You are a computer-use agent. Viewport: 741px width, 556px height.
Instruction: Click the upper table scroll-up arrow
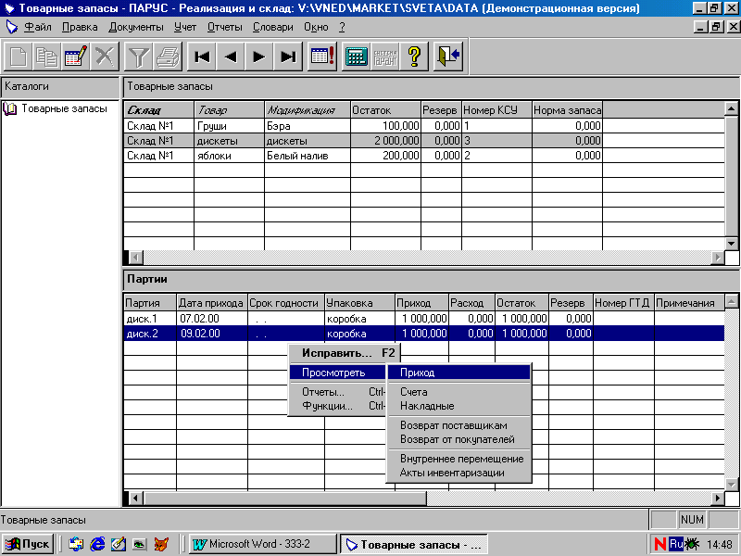point(731,109)
